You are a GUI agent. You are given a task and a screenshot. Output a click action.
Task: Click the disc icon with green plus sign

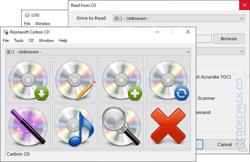pyautogui.click(x=121, y=79)
